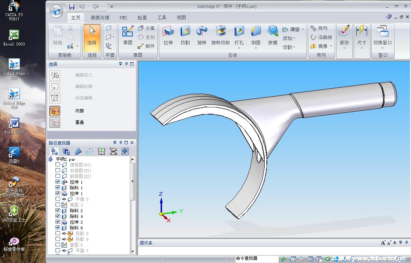Open the 草图 sketch tool
The image size is (411, 263).
[128, 35]
